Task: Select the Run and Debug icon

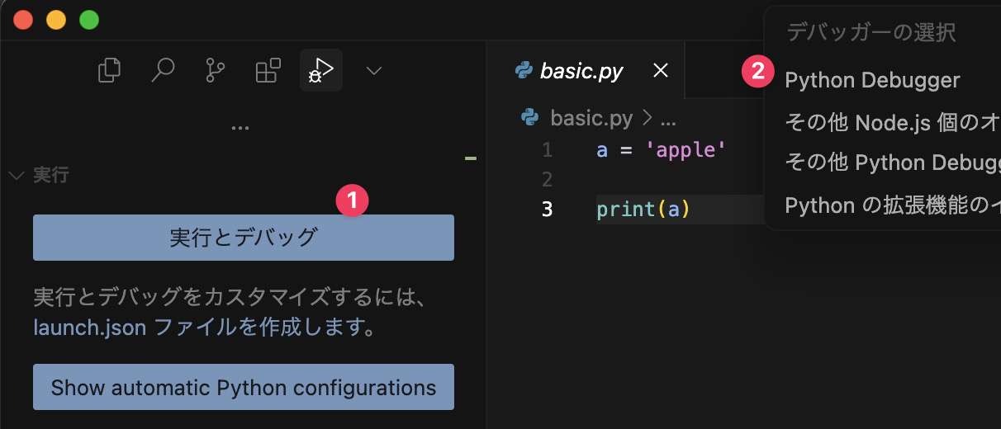Action: (x=320, y=70)
